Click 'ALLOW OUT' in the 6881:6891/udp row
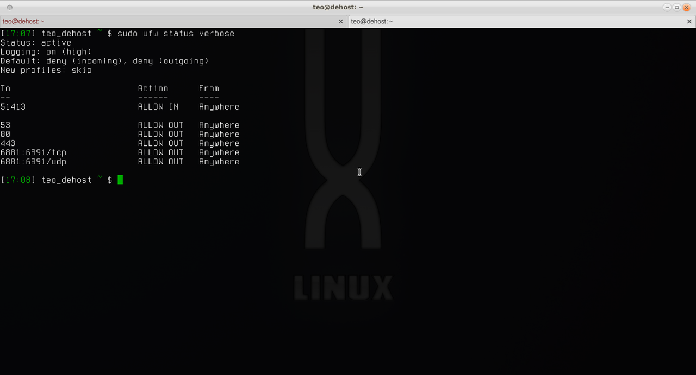 160,162
